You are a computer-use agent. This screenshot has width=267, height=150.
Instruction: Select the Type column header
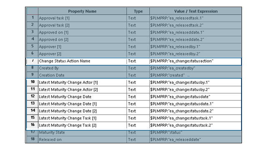(138, 11)
